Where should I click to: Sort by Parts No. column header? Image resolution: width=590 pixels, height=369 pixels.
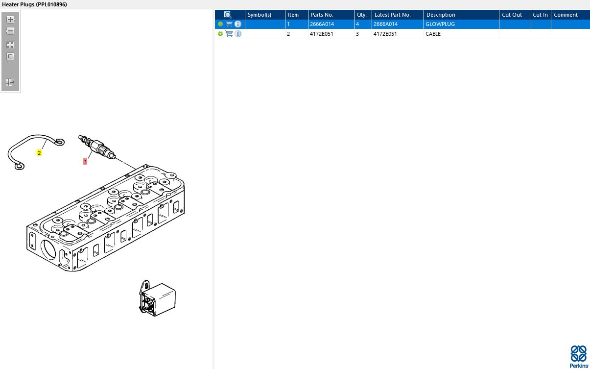click(331, 15)
